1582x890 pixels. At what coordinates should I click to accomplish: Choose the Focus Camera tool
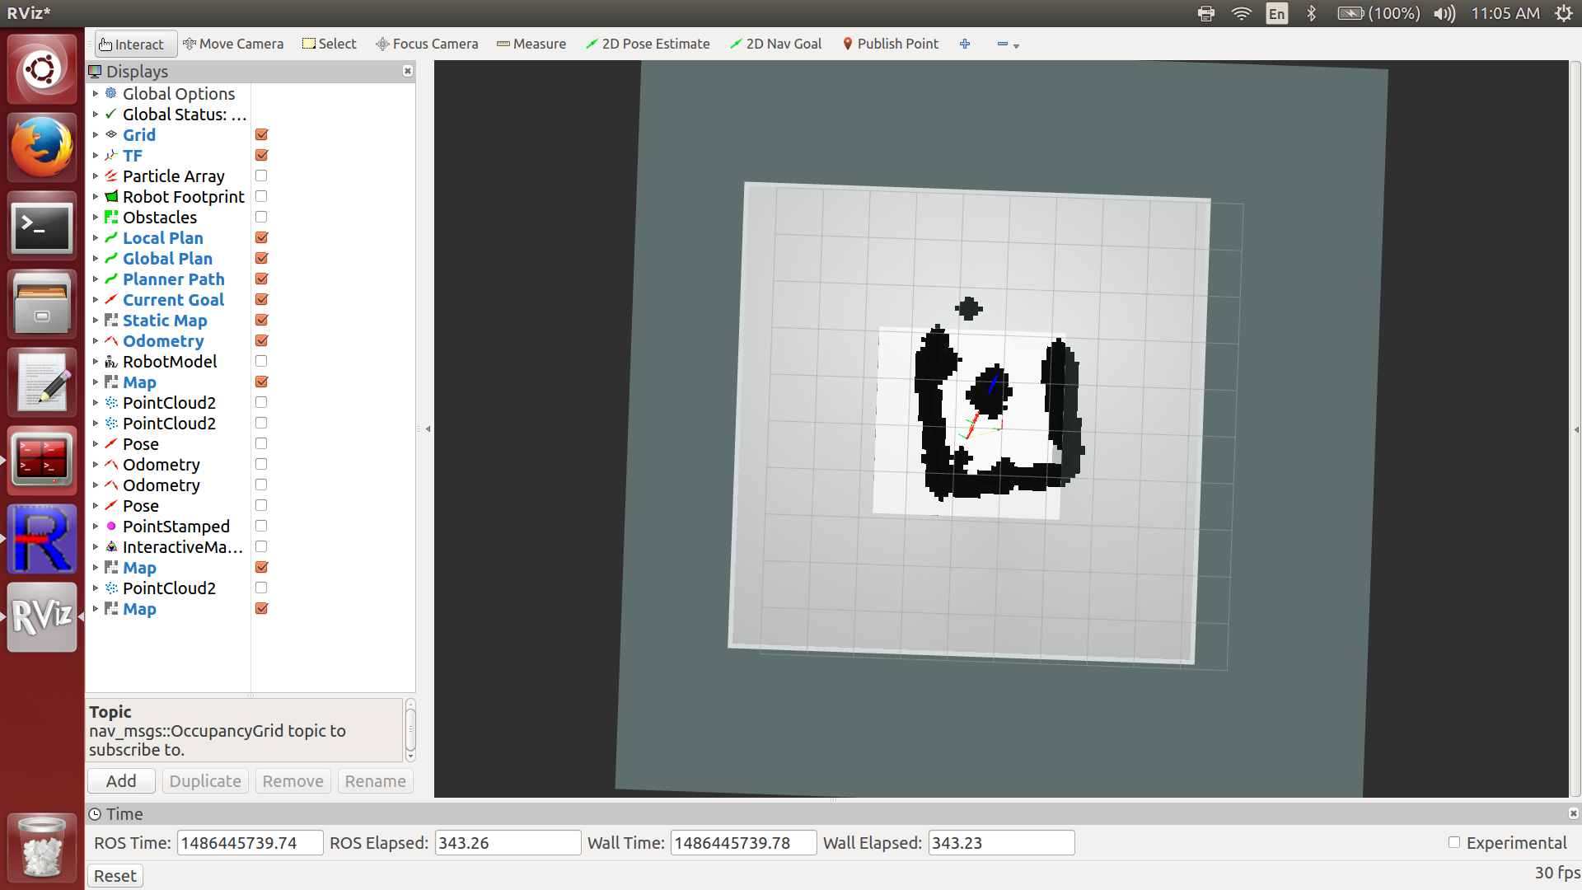[x=427, y=44]
